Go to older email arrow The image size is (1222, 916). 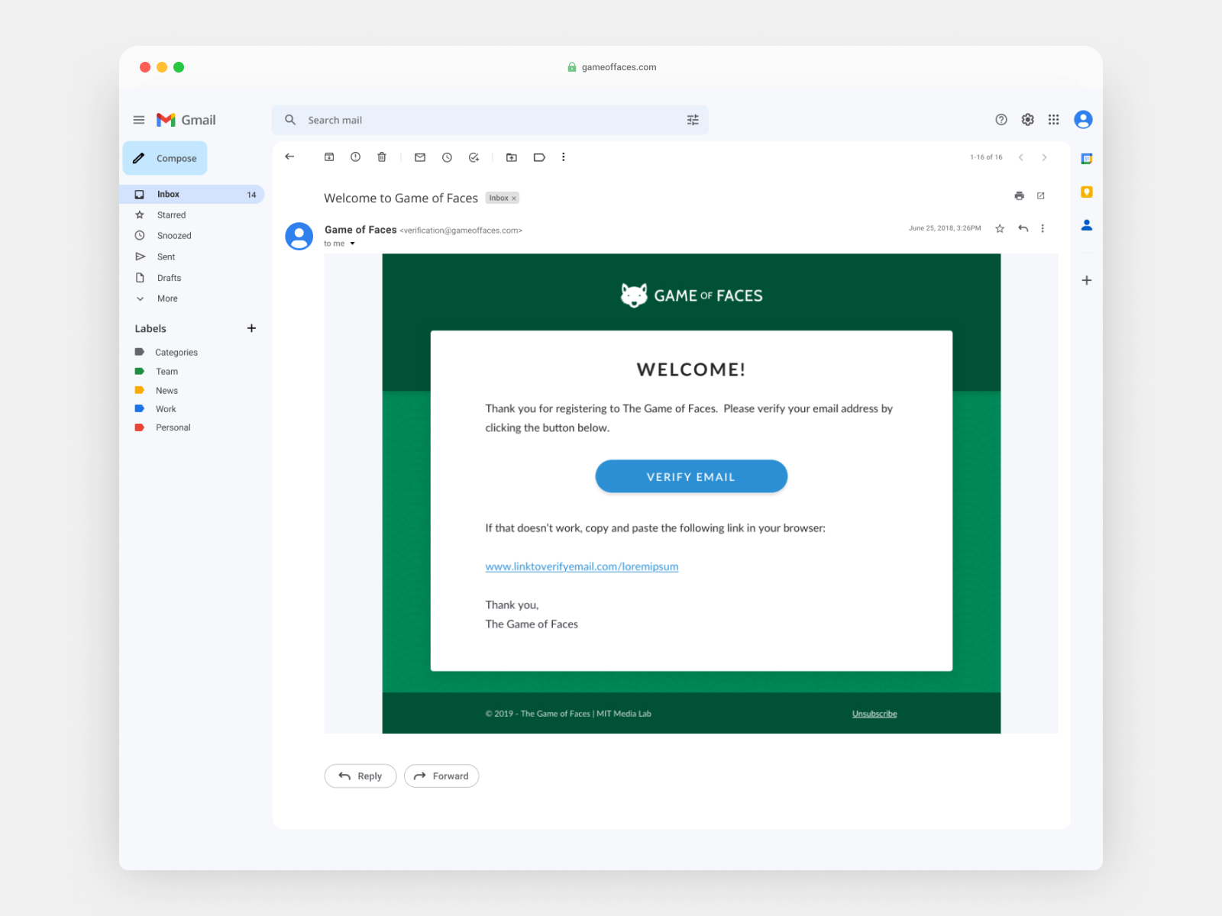(1044, 157)
